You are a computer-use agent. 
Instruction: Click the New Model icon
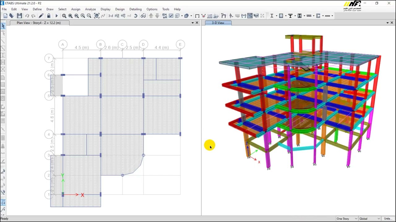[6, 16]
